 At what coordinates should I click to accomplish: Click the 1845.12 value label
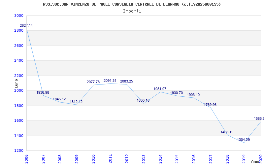pyautogui.click(x=59, y=99)
